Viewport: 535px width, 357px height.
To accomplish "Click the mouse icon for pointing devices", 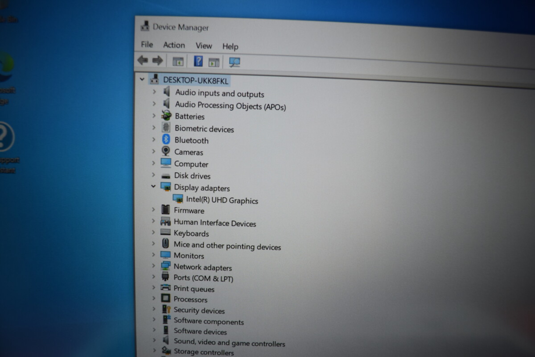I will [x=166, y=244].
